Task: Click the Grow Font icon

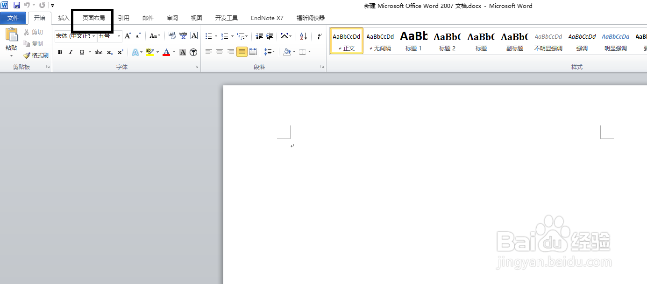Action: pyautogui.click(x=128, y=36)
